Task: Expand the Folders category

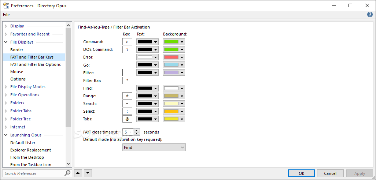Action: (x=6, y=103)
